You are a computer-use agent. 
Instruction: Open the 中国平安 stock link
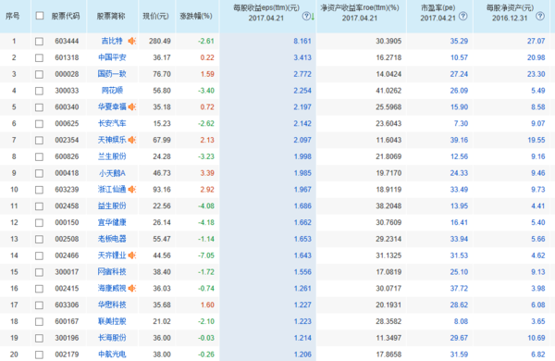tap(112, 57)
